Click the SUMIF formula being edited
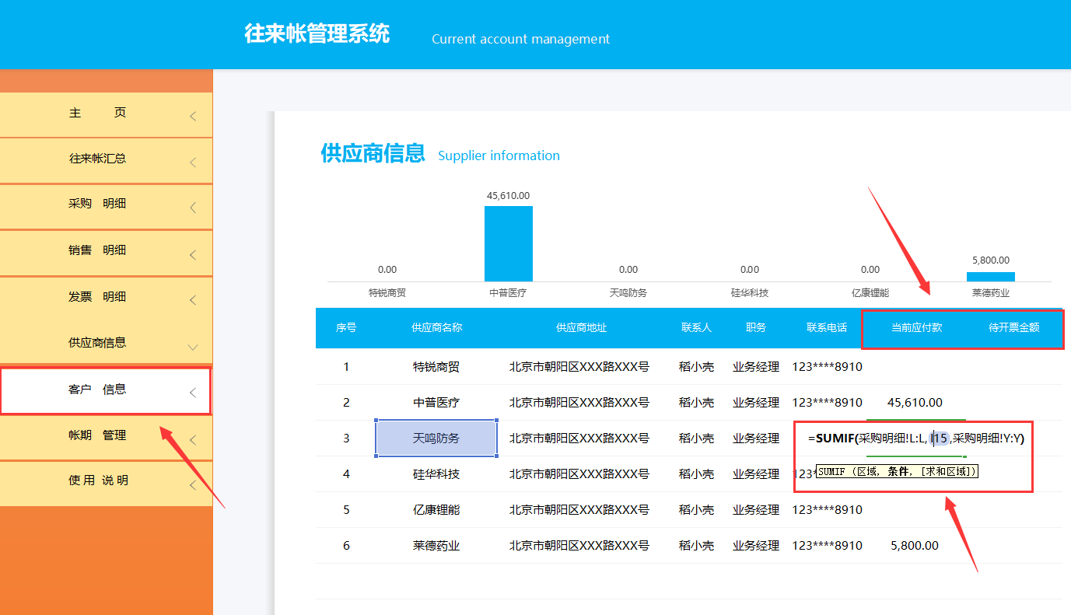Viewport: 1071px width, 615px height. 914,438
